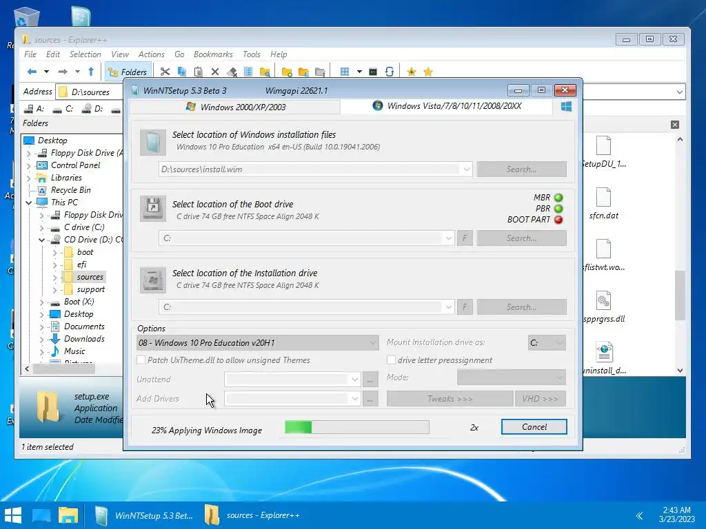This screenshot has width=706, height=529.
Task: Switch to Windows Vista/7/8/10/11 tab
Action: 447,106
